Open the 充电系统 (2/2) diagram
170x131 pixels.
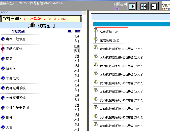(x=109, y=40)
